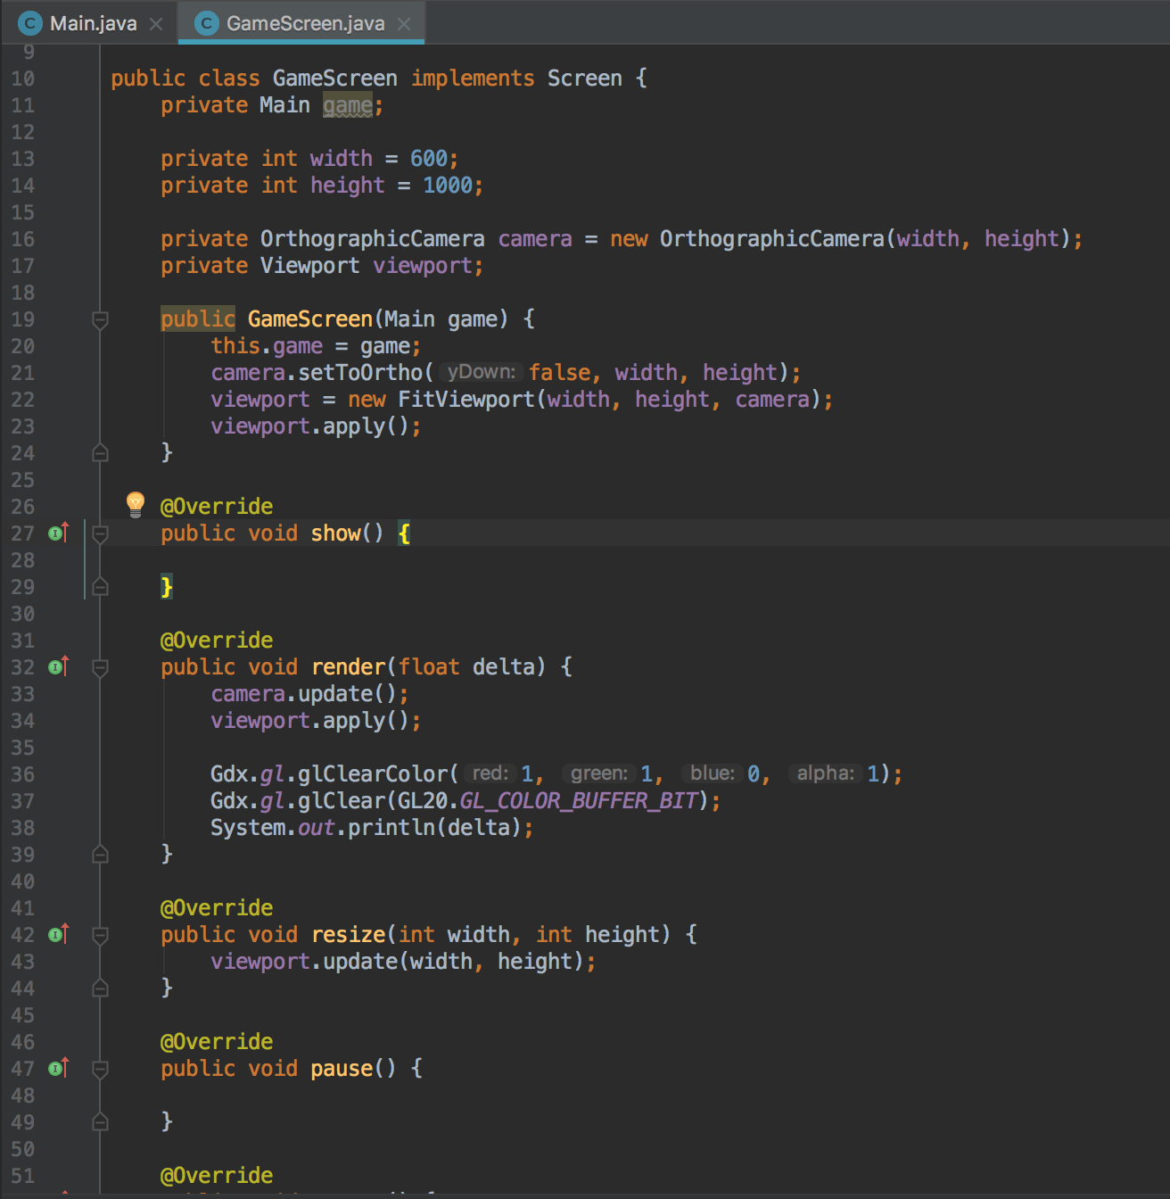The image size is (1170, 1199).
Task: Close the Main.java tab
Action: coord(156,24)
